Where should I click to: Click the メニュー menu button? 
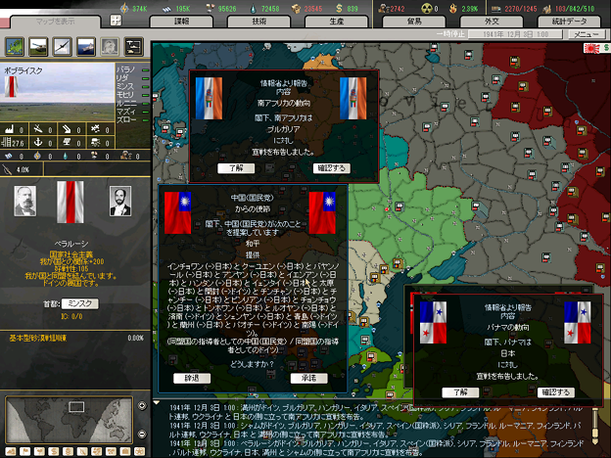587,34
